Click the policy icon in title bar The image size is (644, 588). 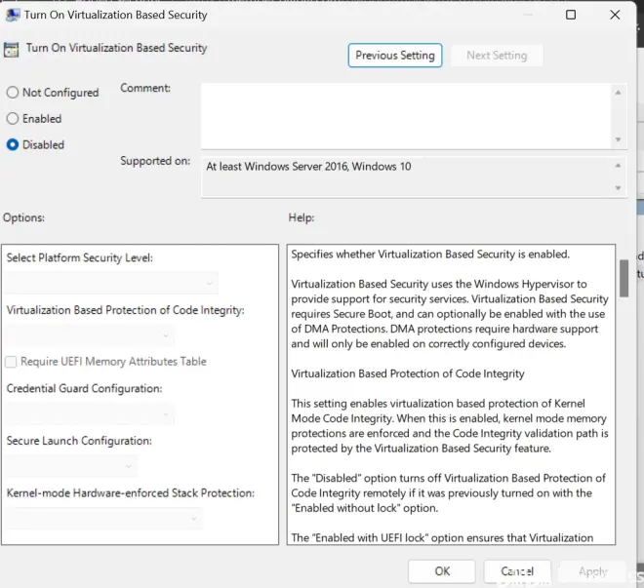coord(13,15)
